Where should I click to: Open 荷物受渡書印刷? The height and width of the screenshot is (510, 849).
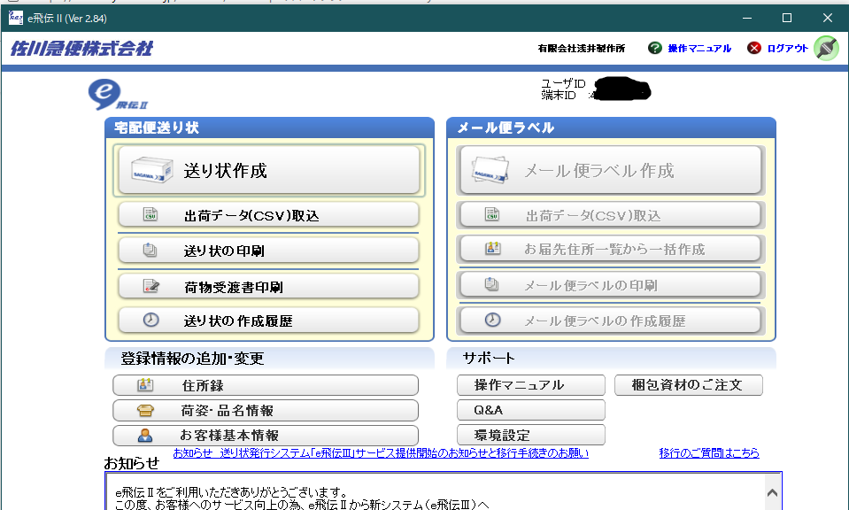[x=268, y=286]
